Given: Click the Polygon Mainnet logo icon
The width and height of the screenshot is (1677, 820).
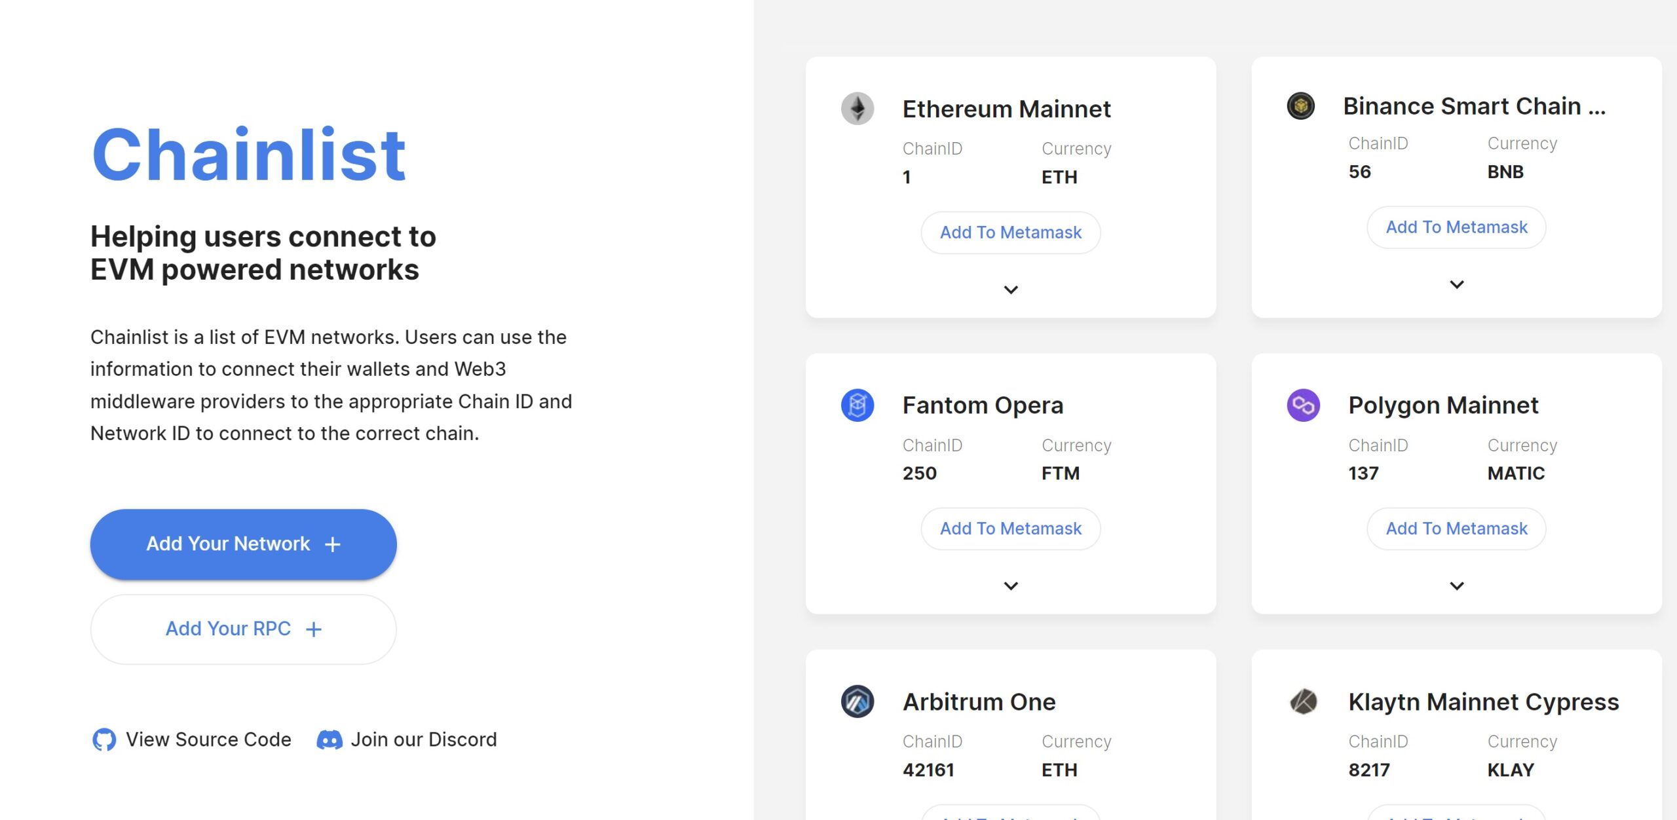Looking at the screenshot, I should [x=1303, y=405].
